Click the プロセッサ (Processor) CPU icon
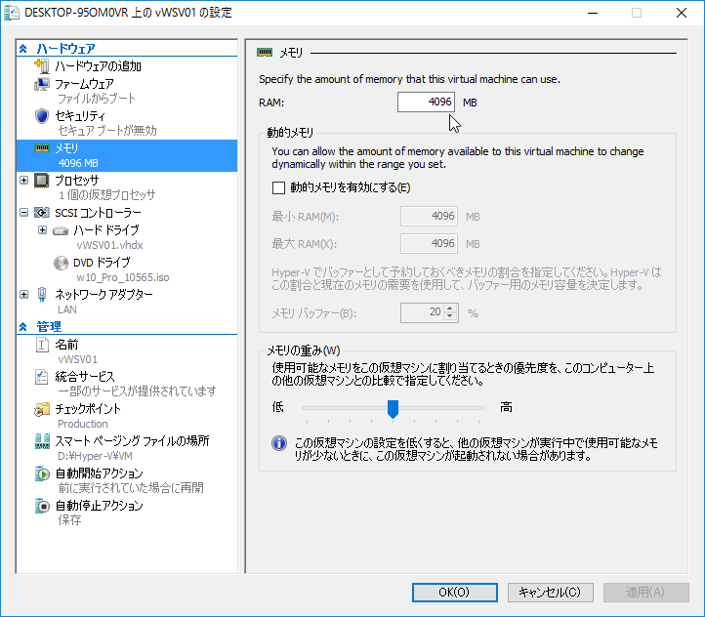 [x=42, y=181]
